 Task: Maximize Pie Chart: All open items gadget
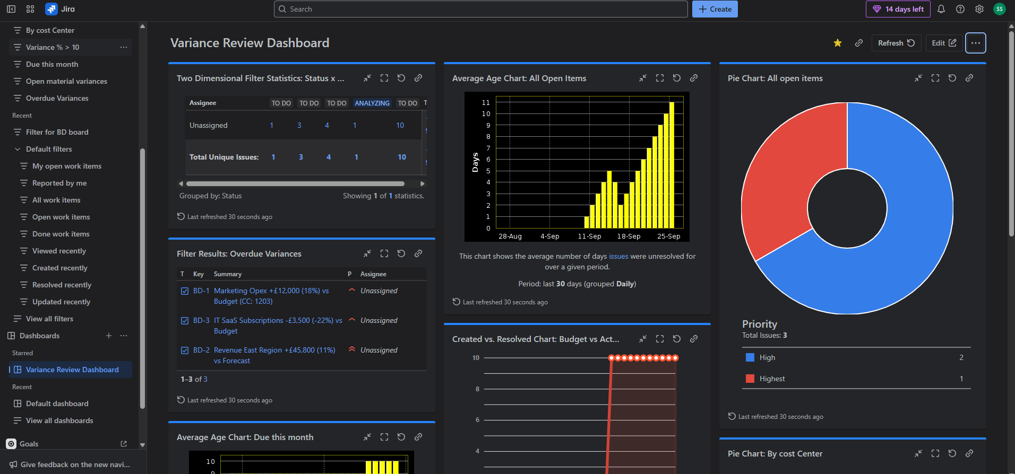click(935, 78)
